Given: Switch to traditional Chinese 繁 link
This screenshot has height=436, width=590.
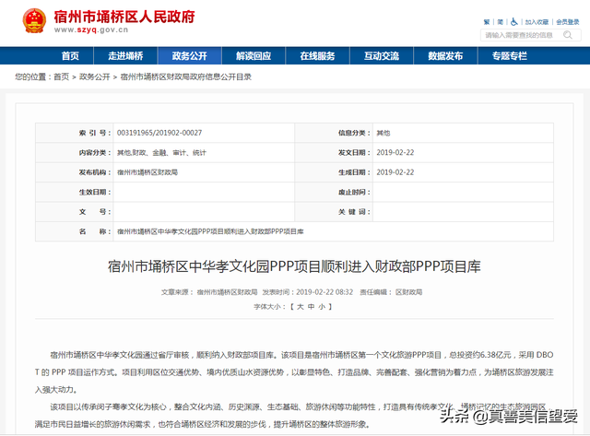Looking at the screenshot, I should pos(487,22).
